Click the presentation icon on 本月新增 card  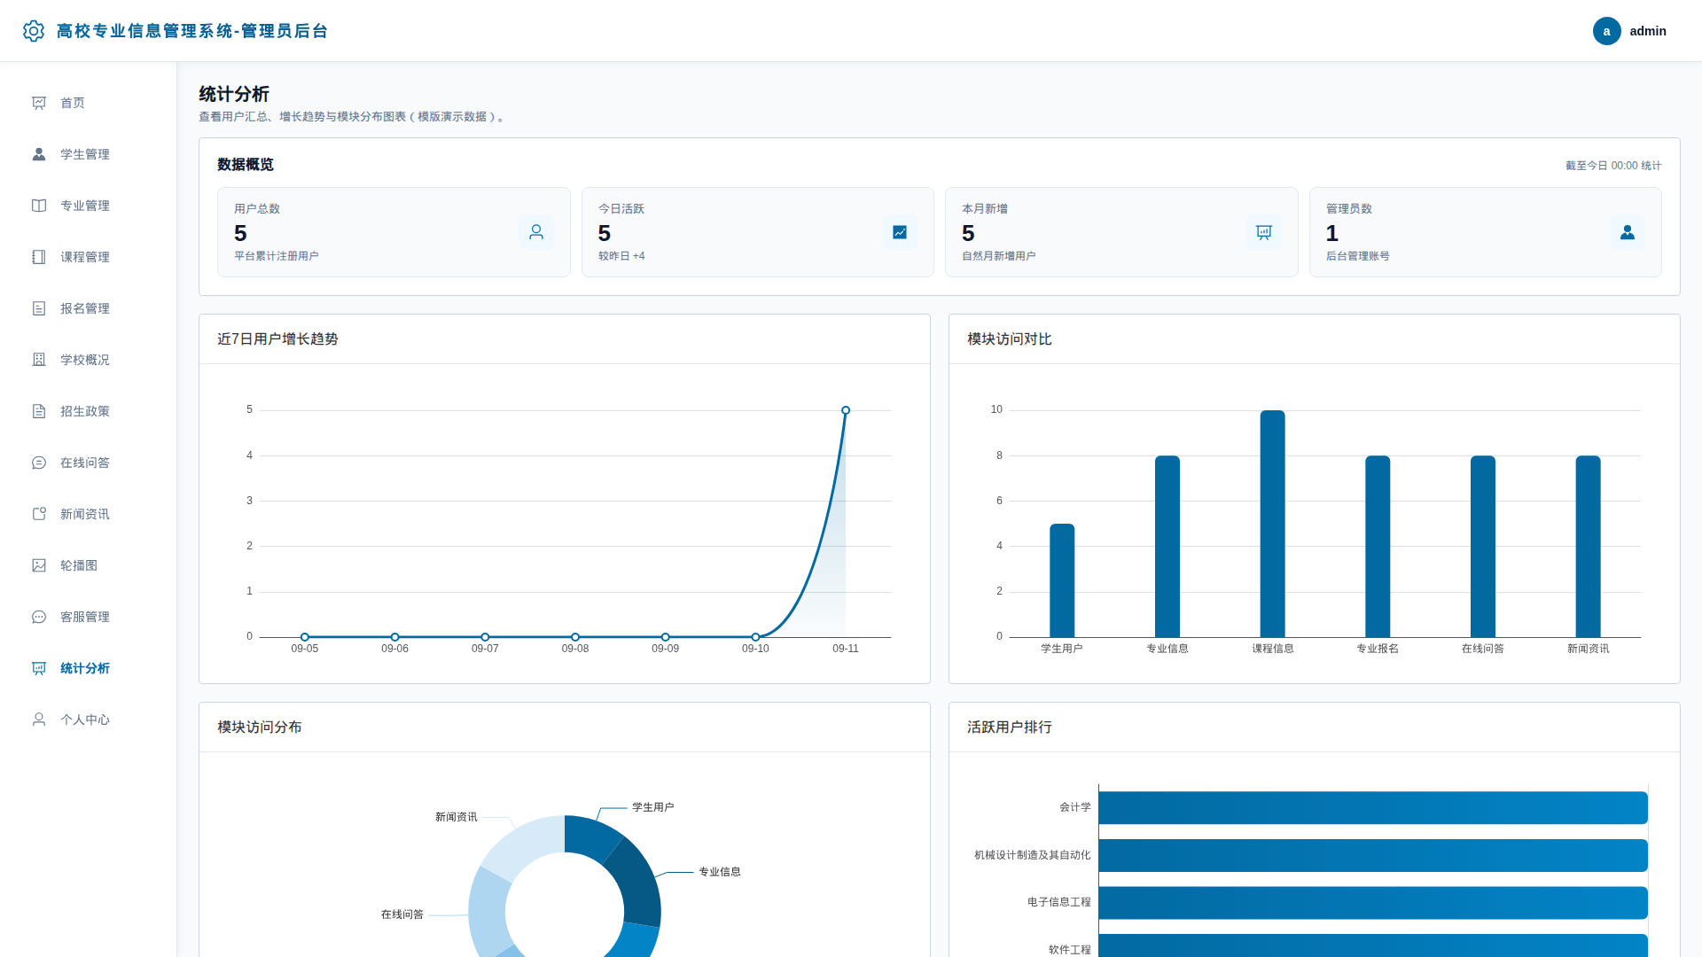[x=1264, y=232]
